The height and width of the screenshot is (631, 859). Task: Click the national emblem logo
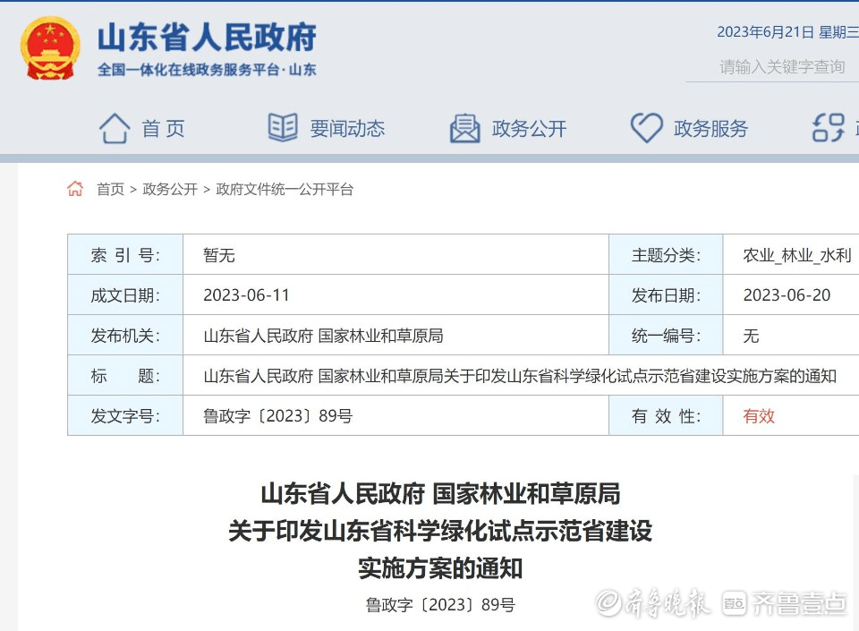pyautogui.click(x=50, y=48)
